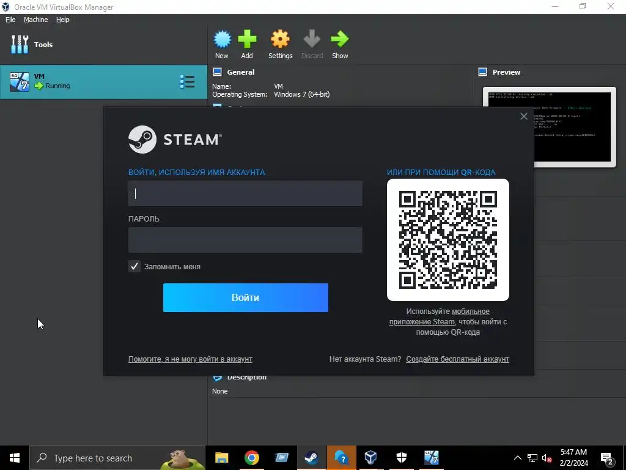Open File Explorer from the taskbar
This screenshot has height=470, width=626.
pos(221,458)
